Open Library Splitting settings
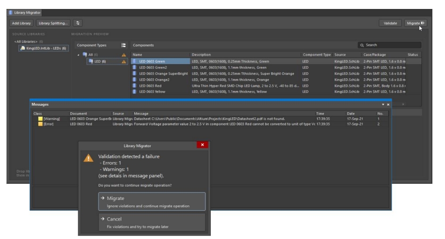 [x=53, y=23]
